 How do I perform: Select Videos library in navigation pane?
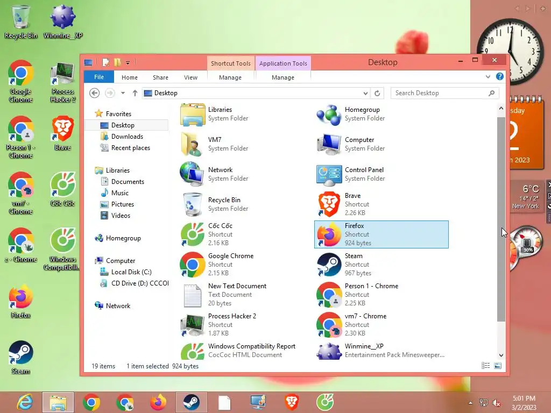coord(121,215)
